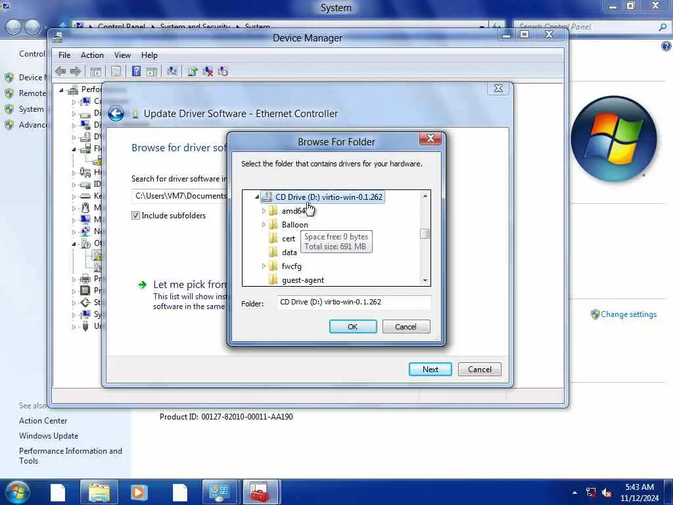Click the Search Control Panel box
Viewport: 673px width, 505px height.
[x=592, y=26]
